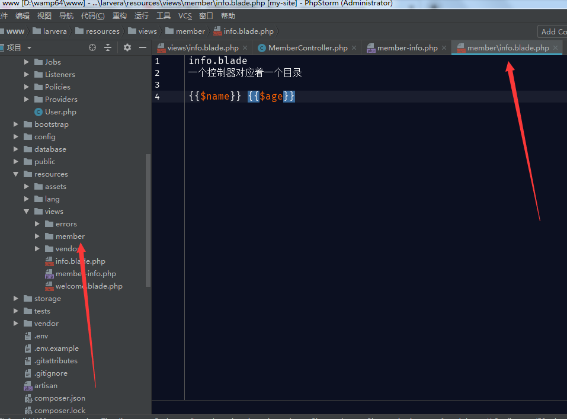Open the 代码(C) menu
Viewport: 567px width, 419px height.
click(x=92, y=16)
